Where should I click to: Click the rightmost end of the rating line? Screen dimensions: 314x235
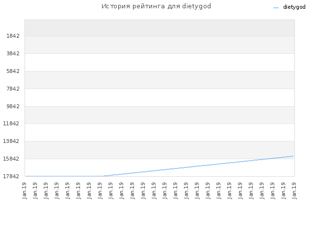coord(293,156)
